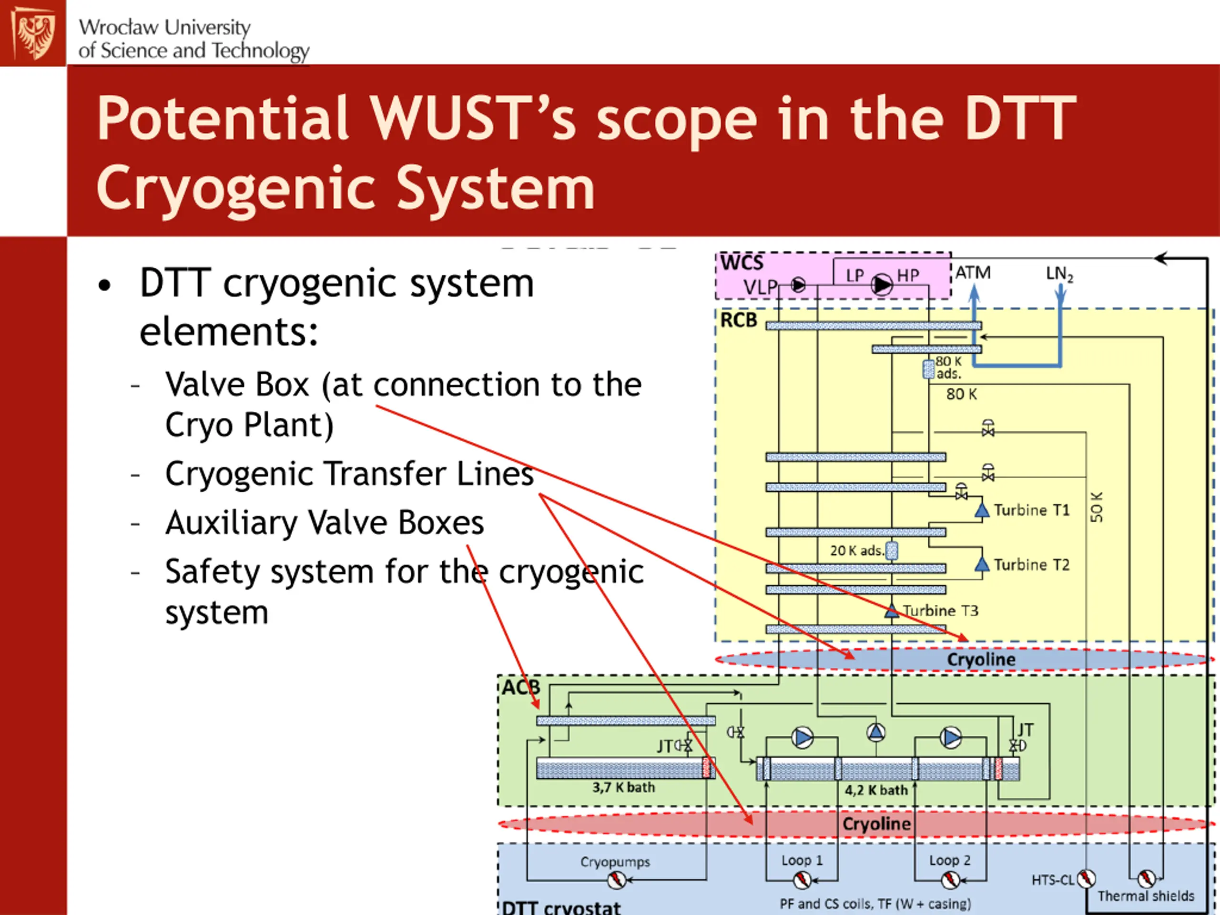The height and width of the screenshot is (915, 1220).
Task: Select the 'Auxiliary Valve Boxes' item
Action: 325,522
